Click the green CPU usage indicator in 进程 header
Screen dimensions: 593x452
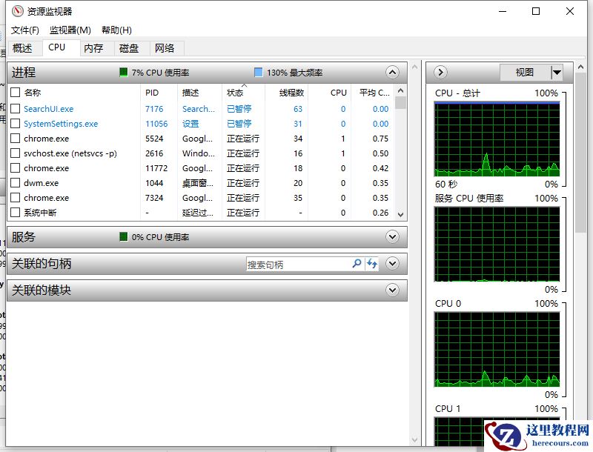pos(124,72)
